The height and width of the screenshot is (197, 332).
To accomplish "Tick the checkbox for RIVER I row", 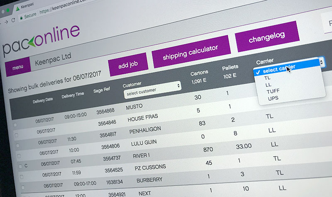I will tap(20, 166).
